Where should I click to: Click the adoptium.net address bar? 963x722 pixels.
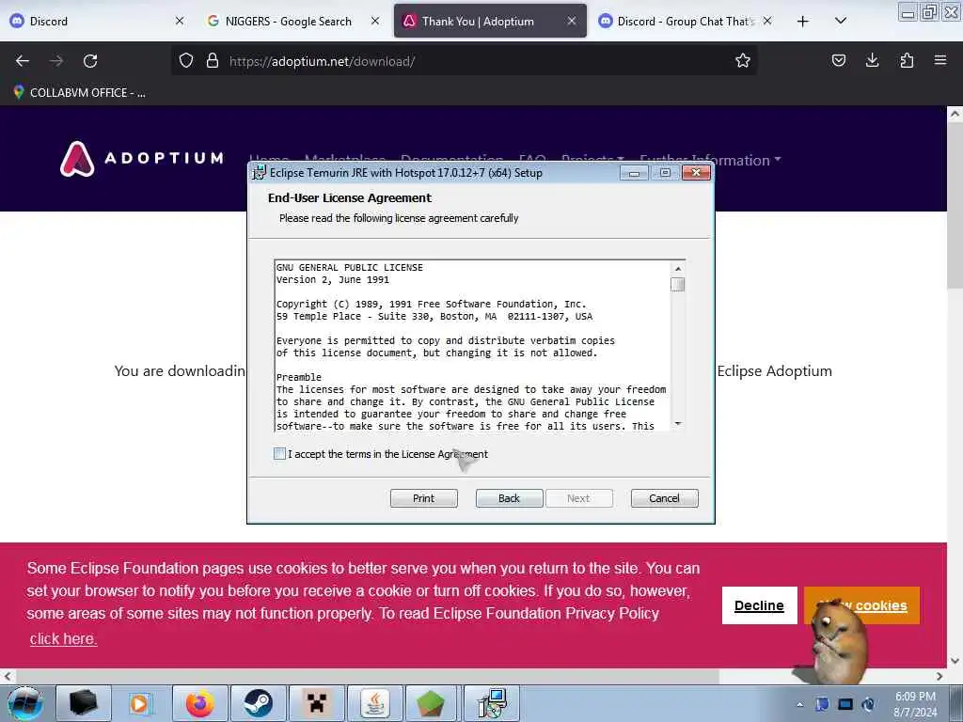(x=464, y=61)
